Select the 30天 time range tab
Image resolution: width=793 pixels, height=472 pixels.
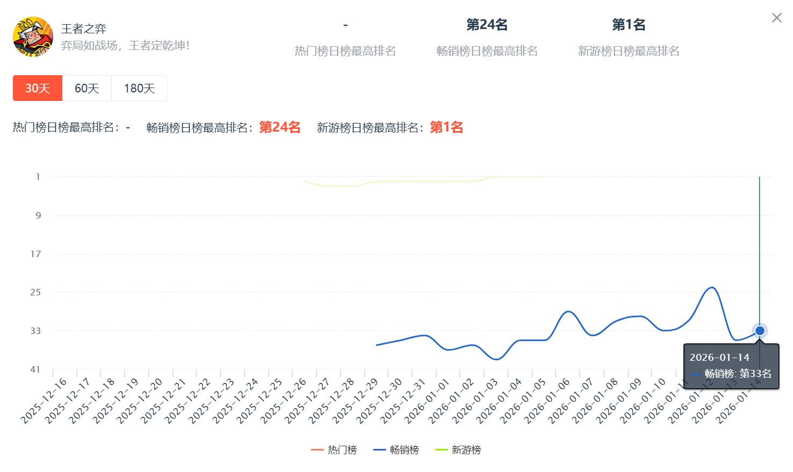click(38, 88)
